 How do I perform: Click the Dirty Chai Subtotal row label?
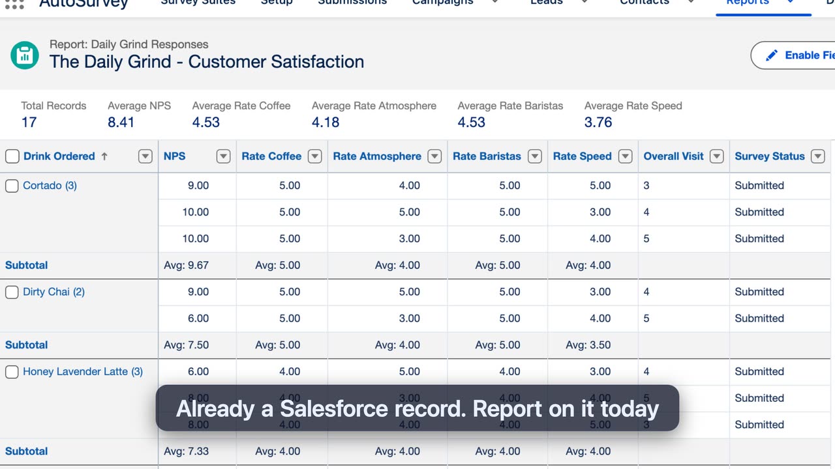click(27, 345)
